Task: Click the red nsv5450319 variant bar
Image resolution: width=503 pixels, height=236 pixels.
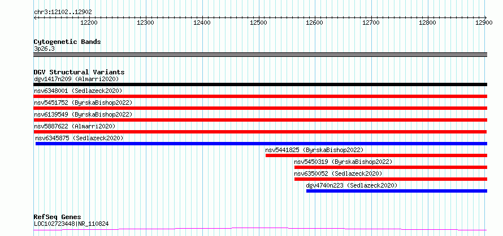Action: (391, 167)
